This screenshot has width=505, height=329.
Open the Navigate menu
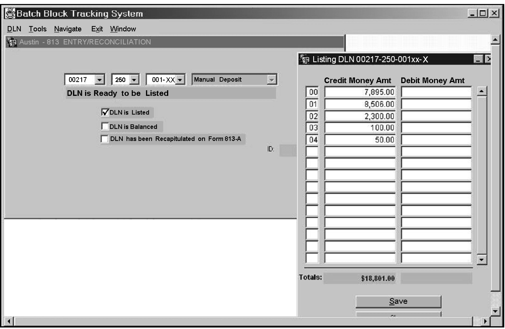(x=68, y=29)
